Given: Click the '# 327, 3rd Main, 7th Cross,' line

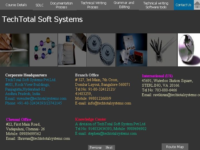Looking at the screenshot, I should coord(97,80).
